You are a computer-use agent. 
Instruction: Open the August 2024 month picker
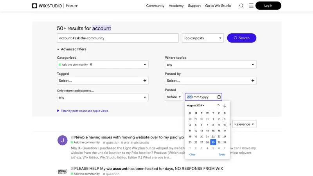(196, 106)
